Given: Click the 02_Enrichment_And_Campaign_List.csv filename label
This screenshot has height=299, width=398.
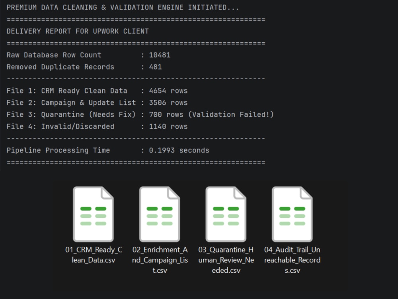Looking at the screenshot, I should (160, 260).
